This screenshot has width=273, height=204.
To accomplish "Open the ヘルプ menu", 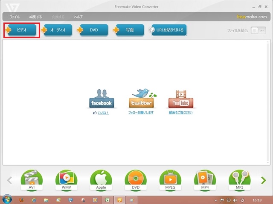I will (x=78, y=17).
